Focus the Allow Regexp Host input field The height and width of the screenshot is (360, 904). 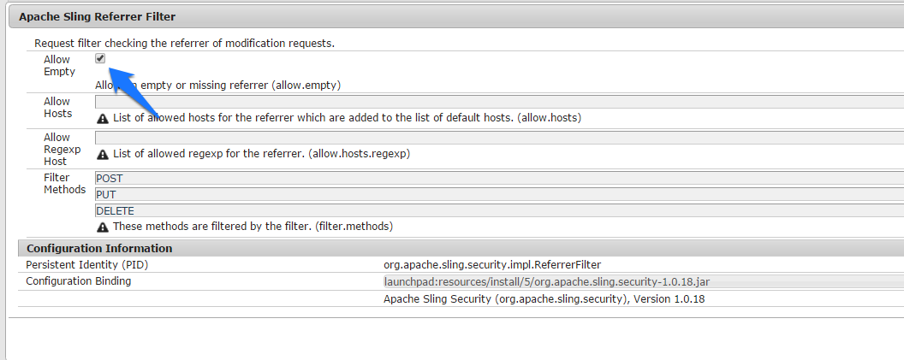[499, 139]
